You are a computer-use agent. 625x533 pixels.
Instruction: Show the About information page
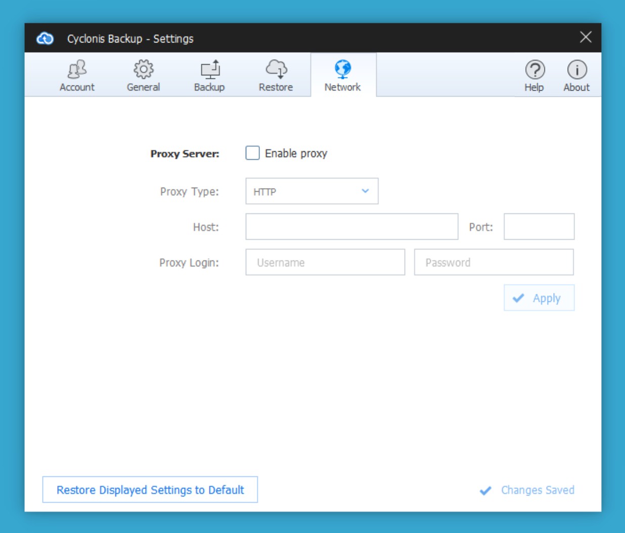coord(576,76)
